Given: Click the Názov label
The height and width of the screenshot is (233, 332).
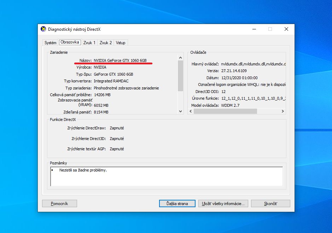Looking at the screenshot, I should coord(86,60).
